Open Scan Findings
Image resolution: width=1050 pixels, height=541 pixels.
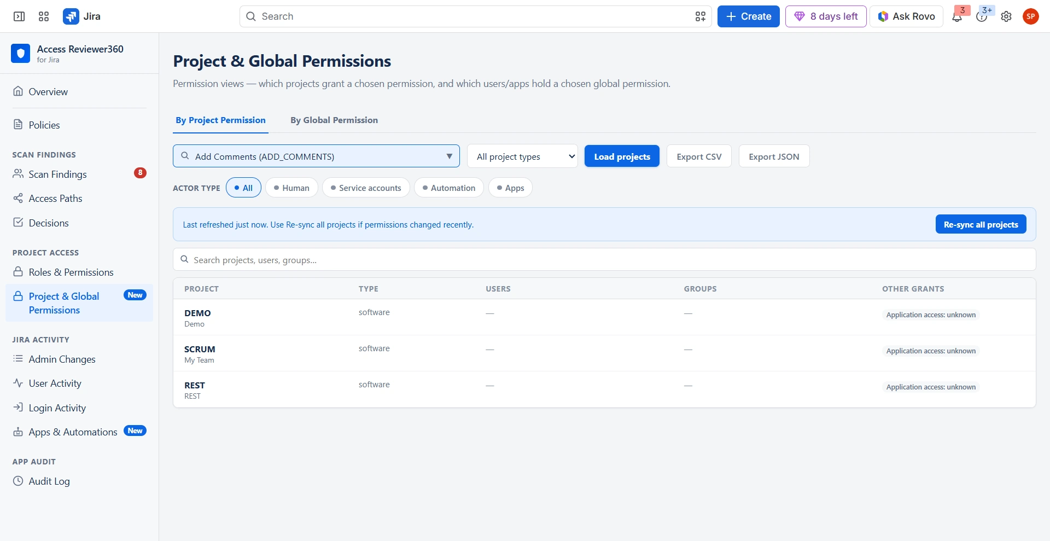[x=79, y=174]
